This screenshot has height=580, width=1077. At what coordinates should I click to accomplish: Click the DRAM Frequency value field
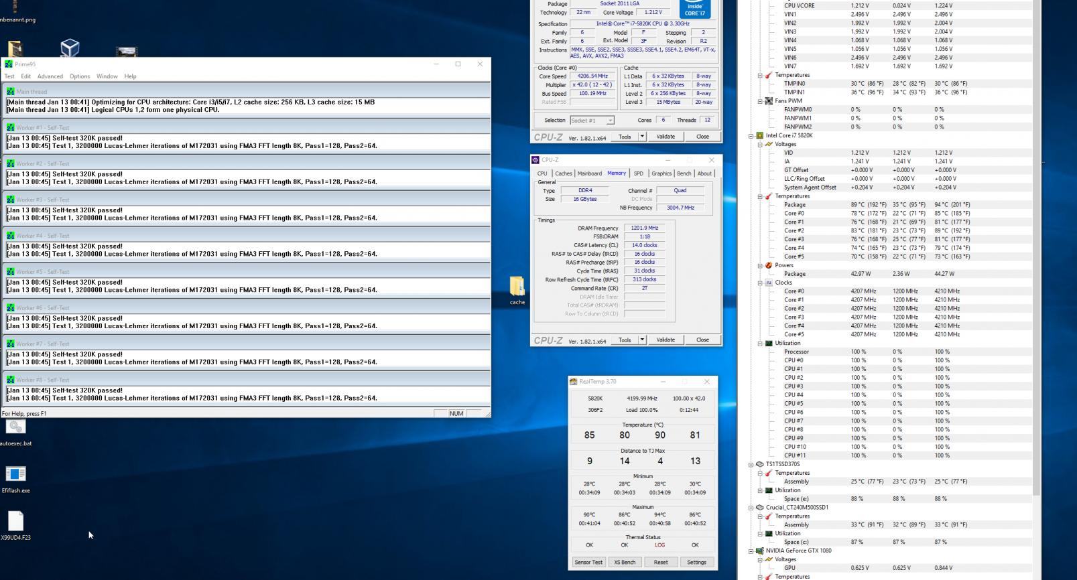[x=645, y=228]
